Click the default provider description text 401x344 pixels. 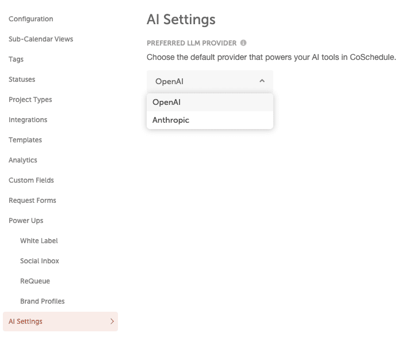click(272, 57)
